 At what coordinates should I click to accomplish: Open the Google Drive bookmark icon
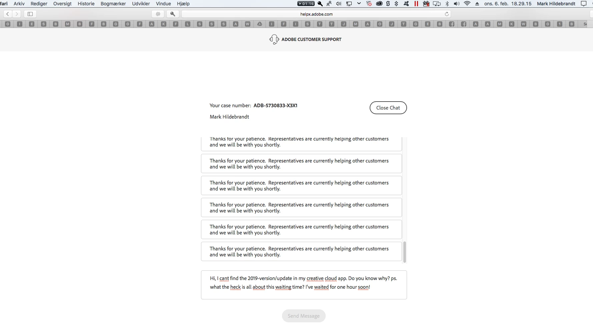(260, 24)
